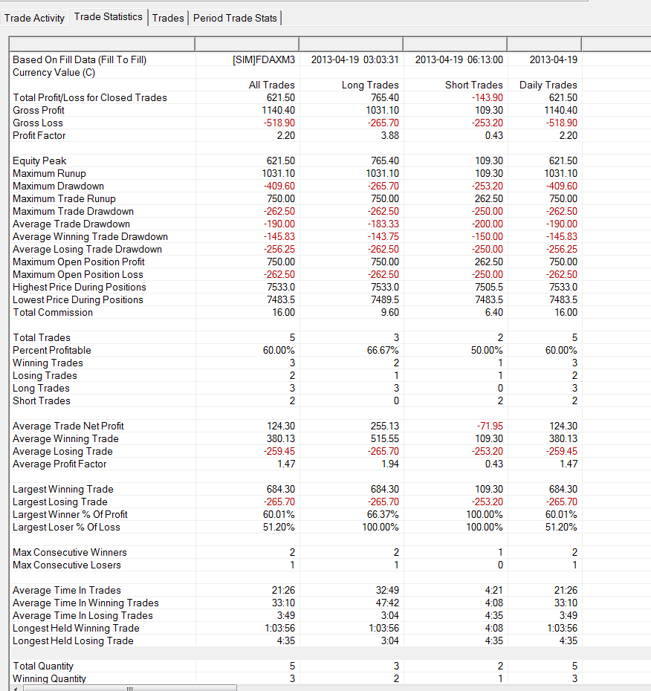The width and height of the screenshot is (651, 691).
Task: Select the 'Gross Profit' row label
Action: click(39, 110)
